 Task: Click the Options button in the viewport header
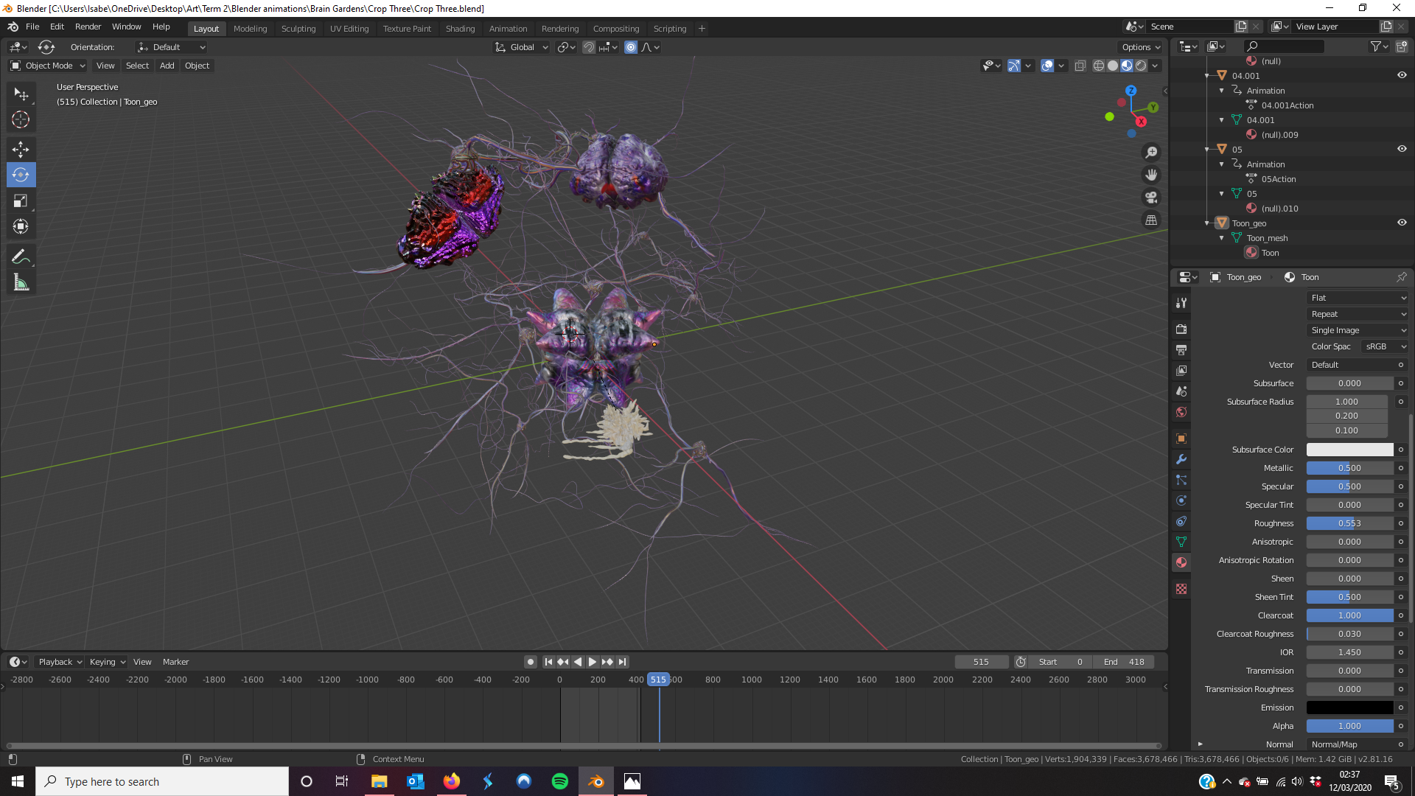(1140, 47)
